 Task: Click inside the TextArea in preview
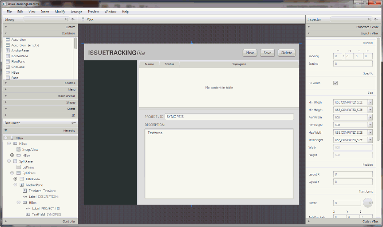coord(219,164)
